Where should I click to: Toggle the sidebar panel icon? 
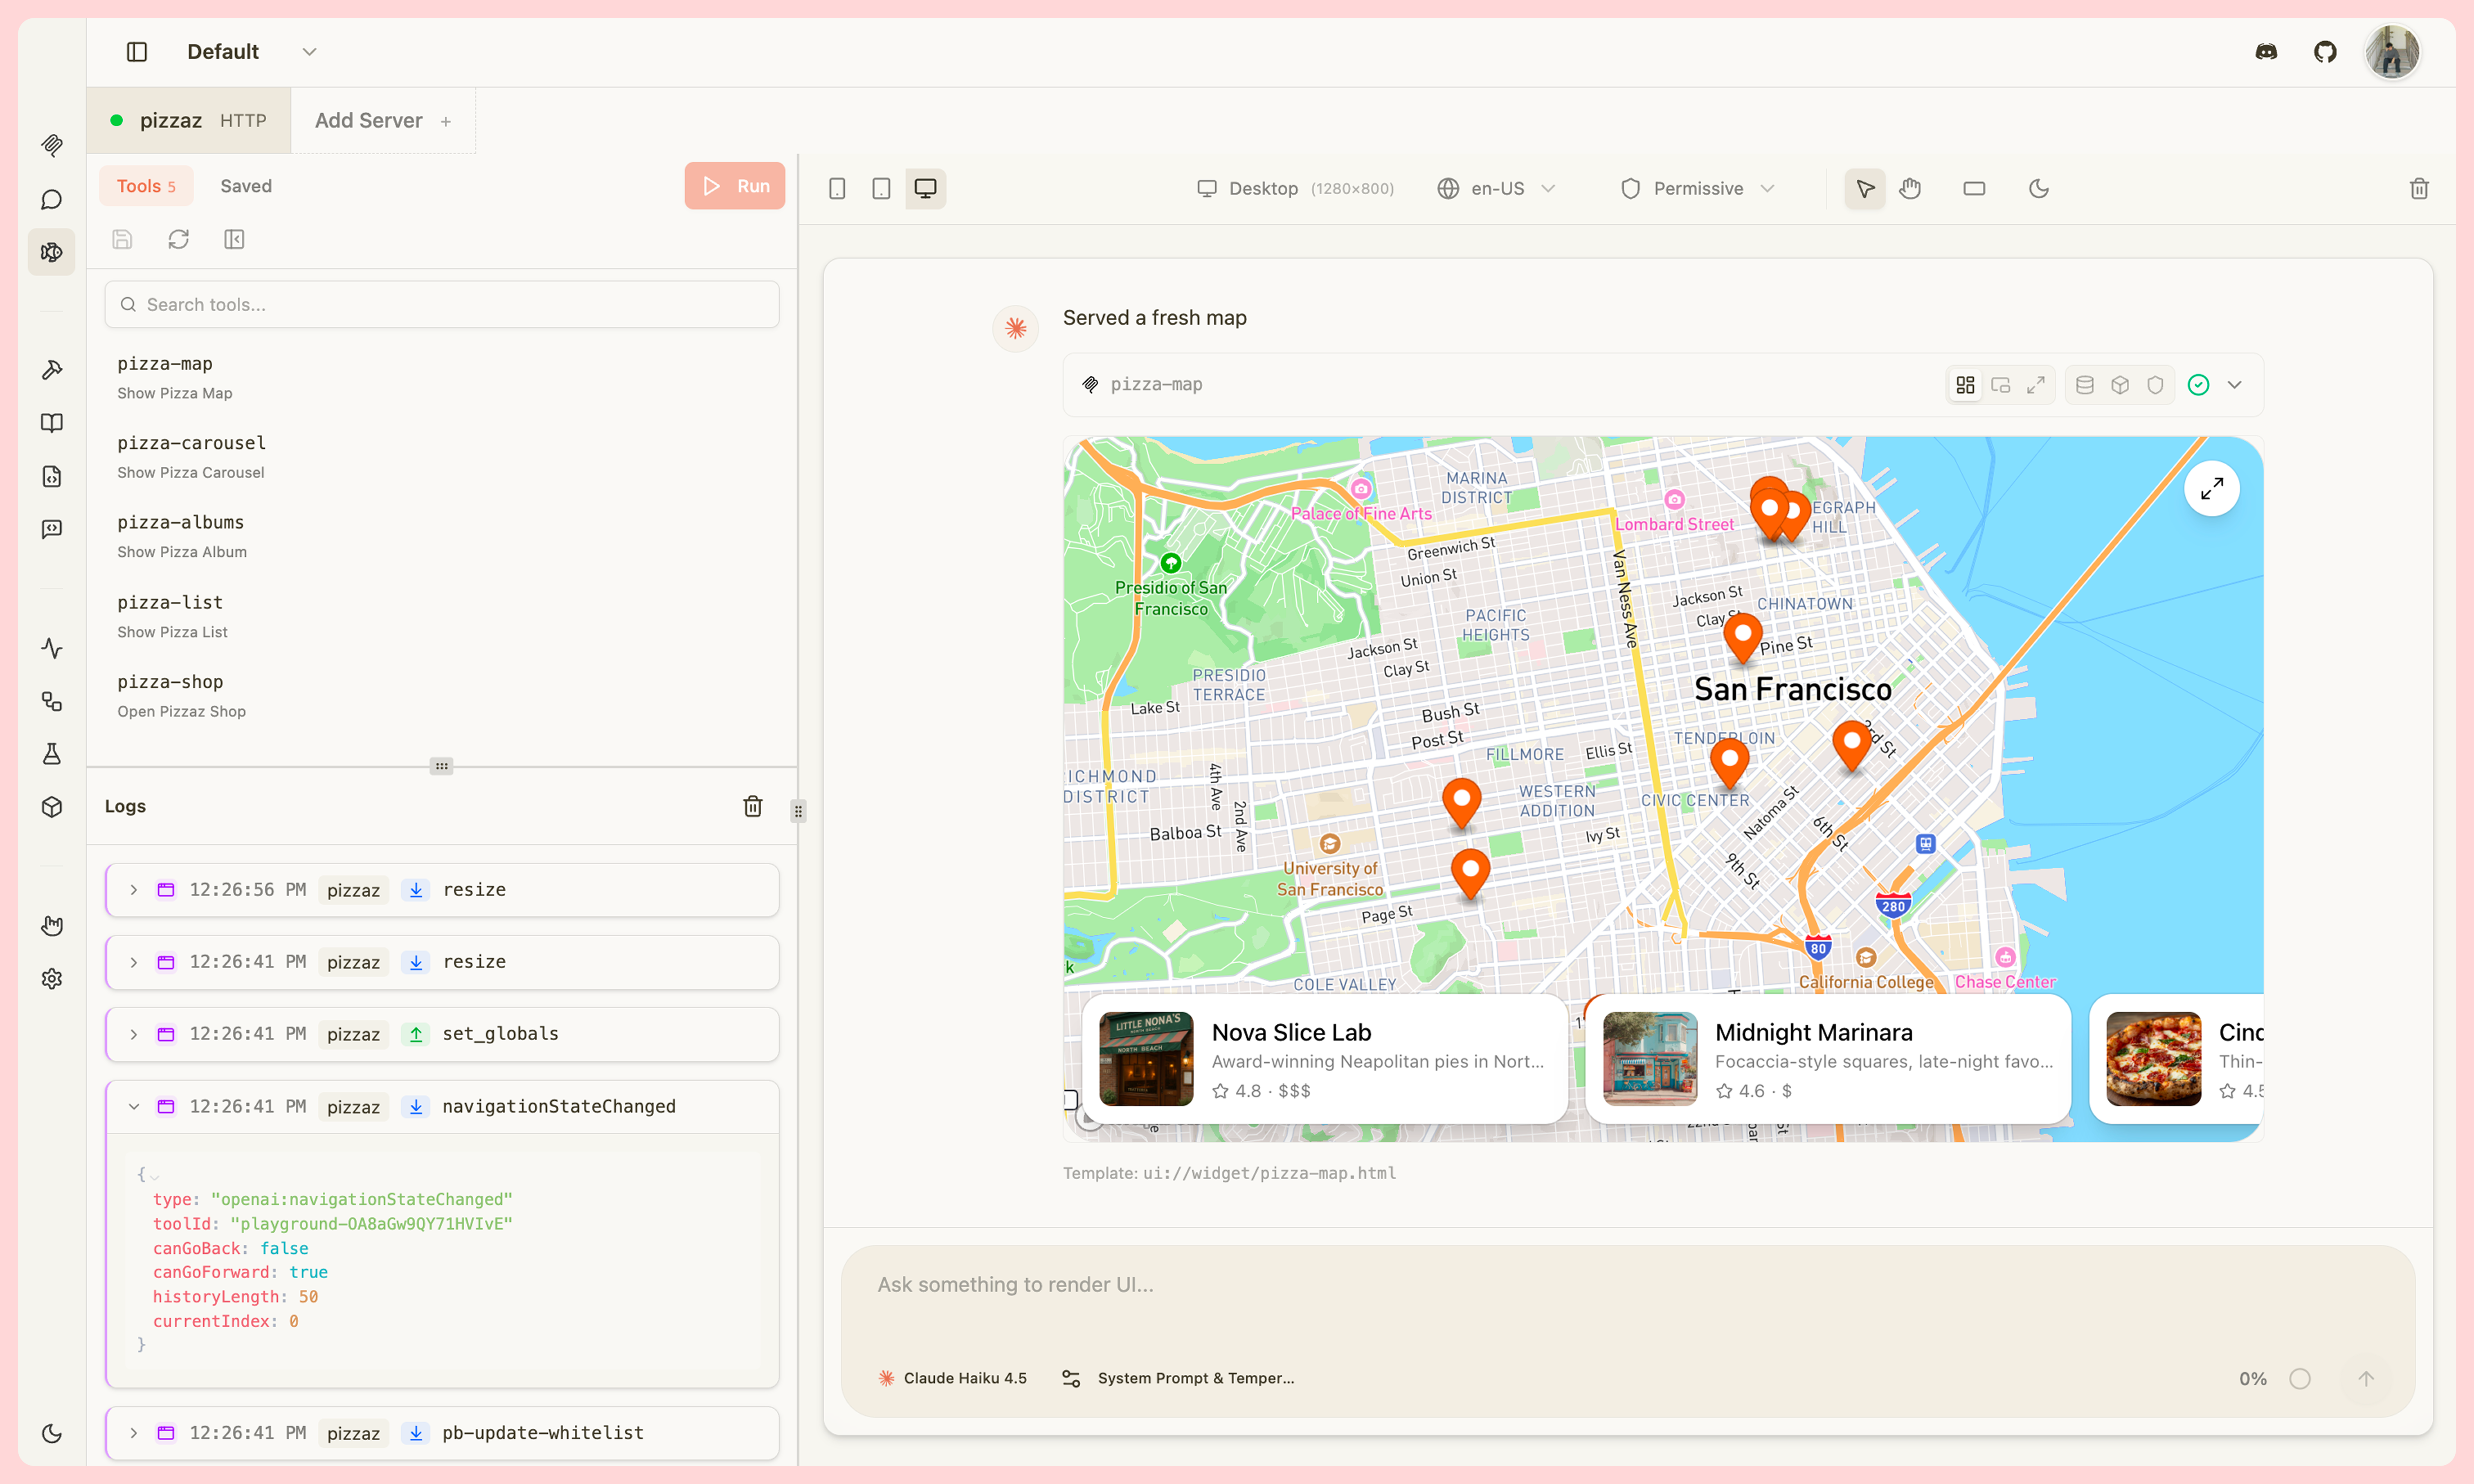coord(137,52)
